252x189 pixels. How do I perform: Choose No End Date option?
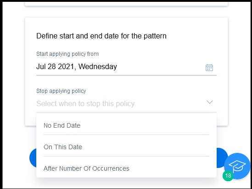click(x=126, y=125)
